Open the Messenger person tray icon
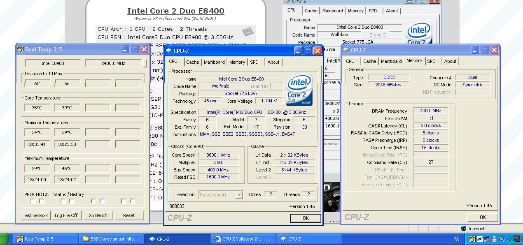Image resolution: width=523 pixels, height=245 pixels. (x=494, y=239)
